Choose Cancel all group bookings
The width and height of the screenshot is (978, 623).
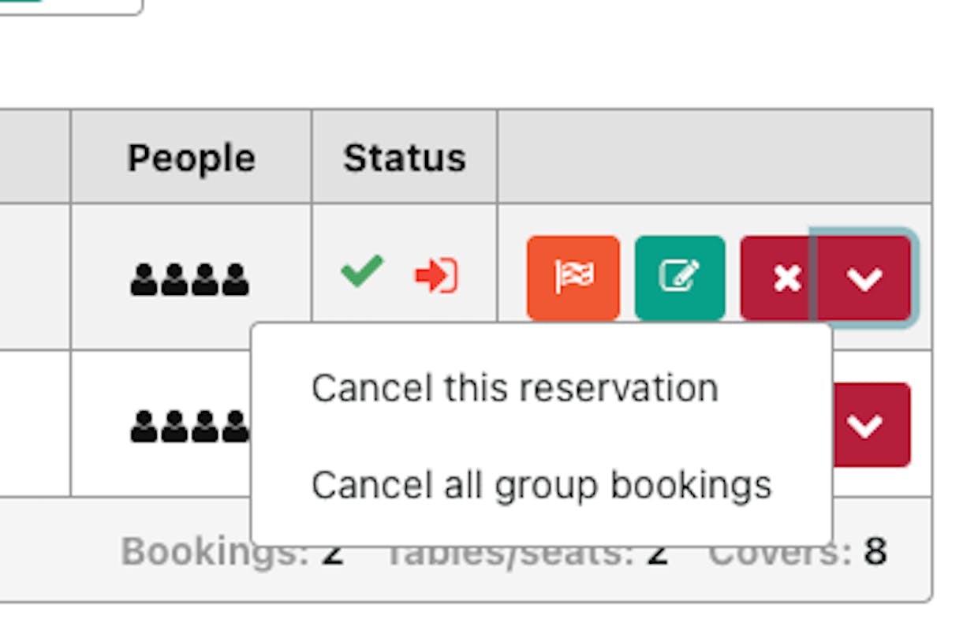(x=541, y=485)
